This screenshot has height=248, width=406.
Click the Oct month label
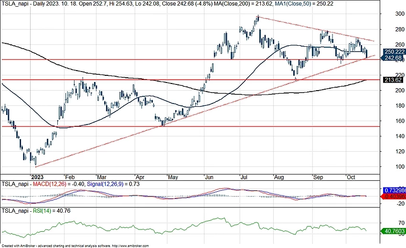[x=351, y=177]
